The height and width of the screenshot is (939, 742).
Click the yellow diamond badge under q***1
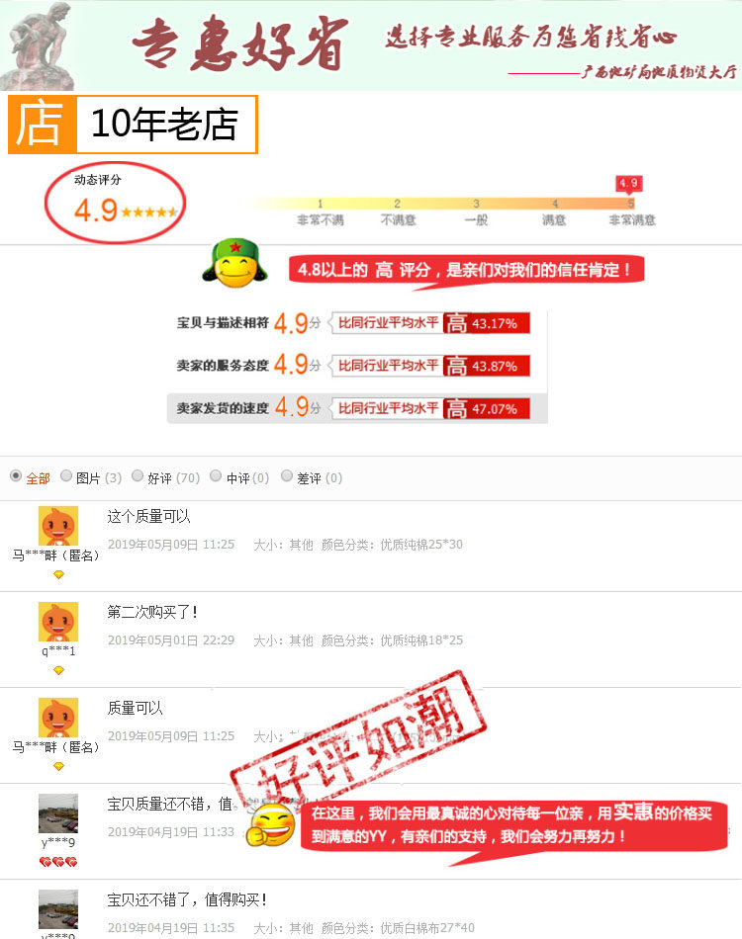(x=58, y=671)
